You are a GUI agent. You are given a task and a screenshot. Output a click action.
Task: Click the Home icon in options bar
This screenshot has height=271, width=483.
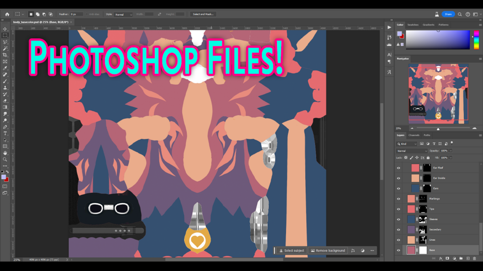point(7,14)
